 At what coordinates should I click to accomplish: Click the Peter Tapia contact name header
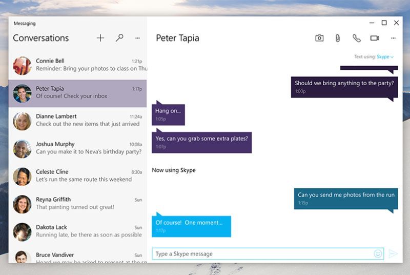[177, 38]
